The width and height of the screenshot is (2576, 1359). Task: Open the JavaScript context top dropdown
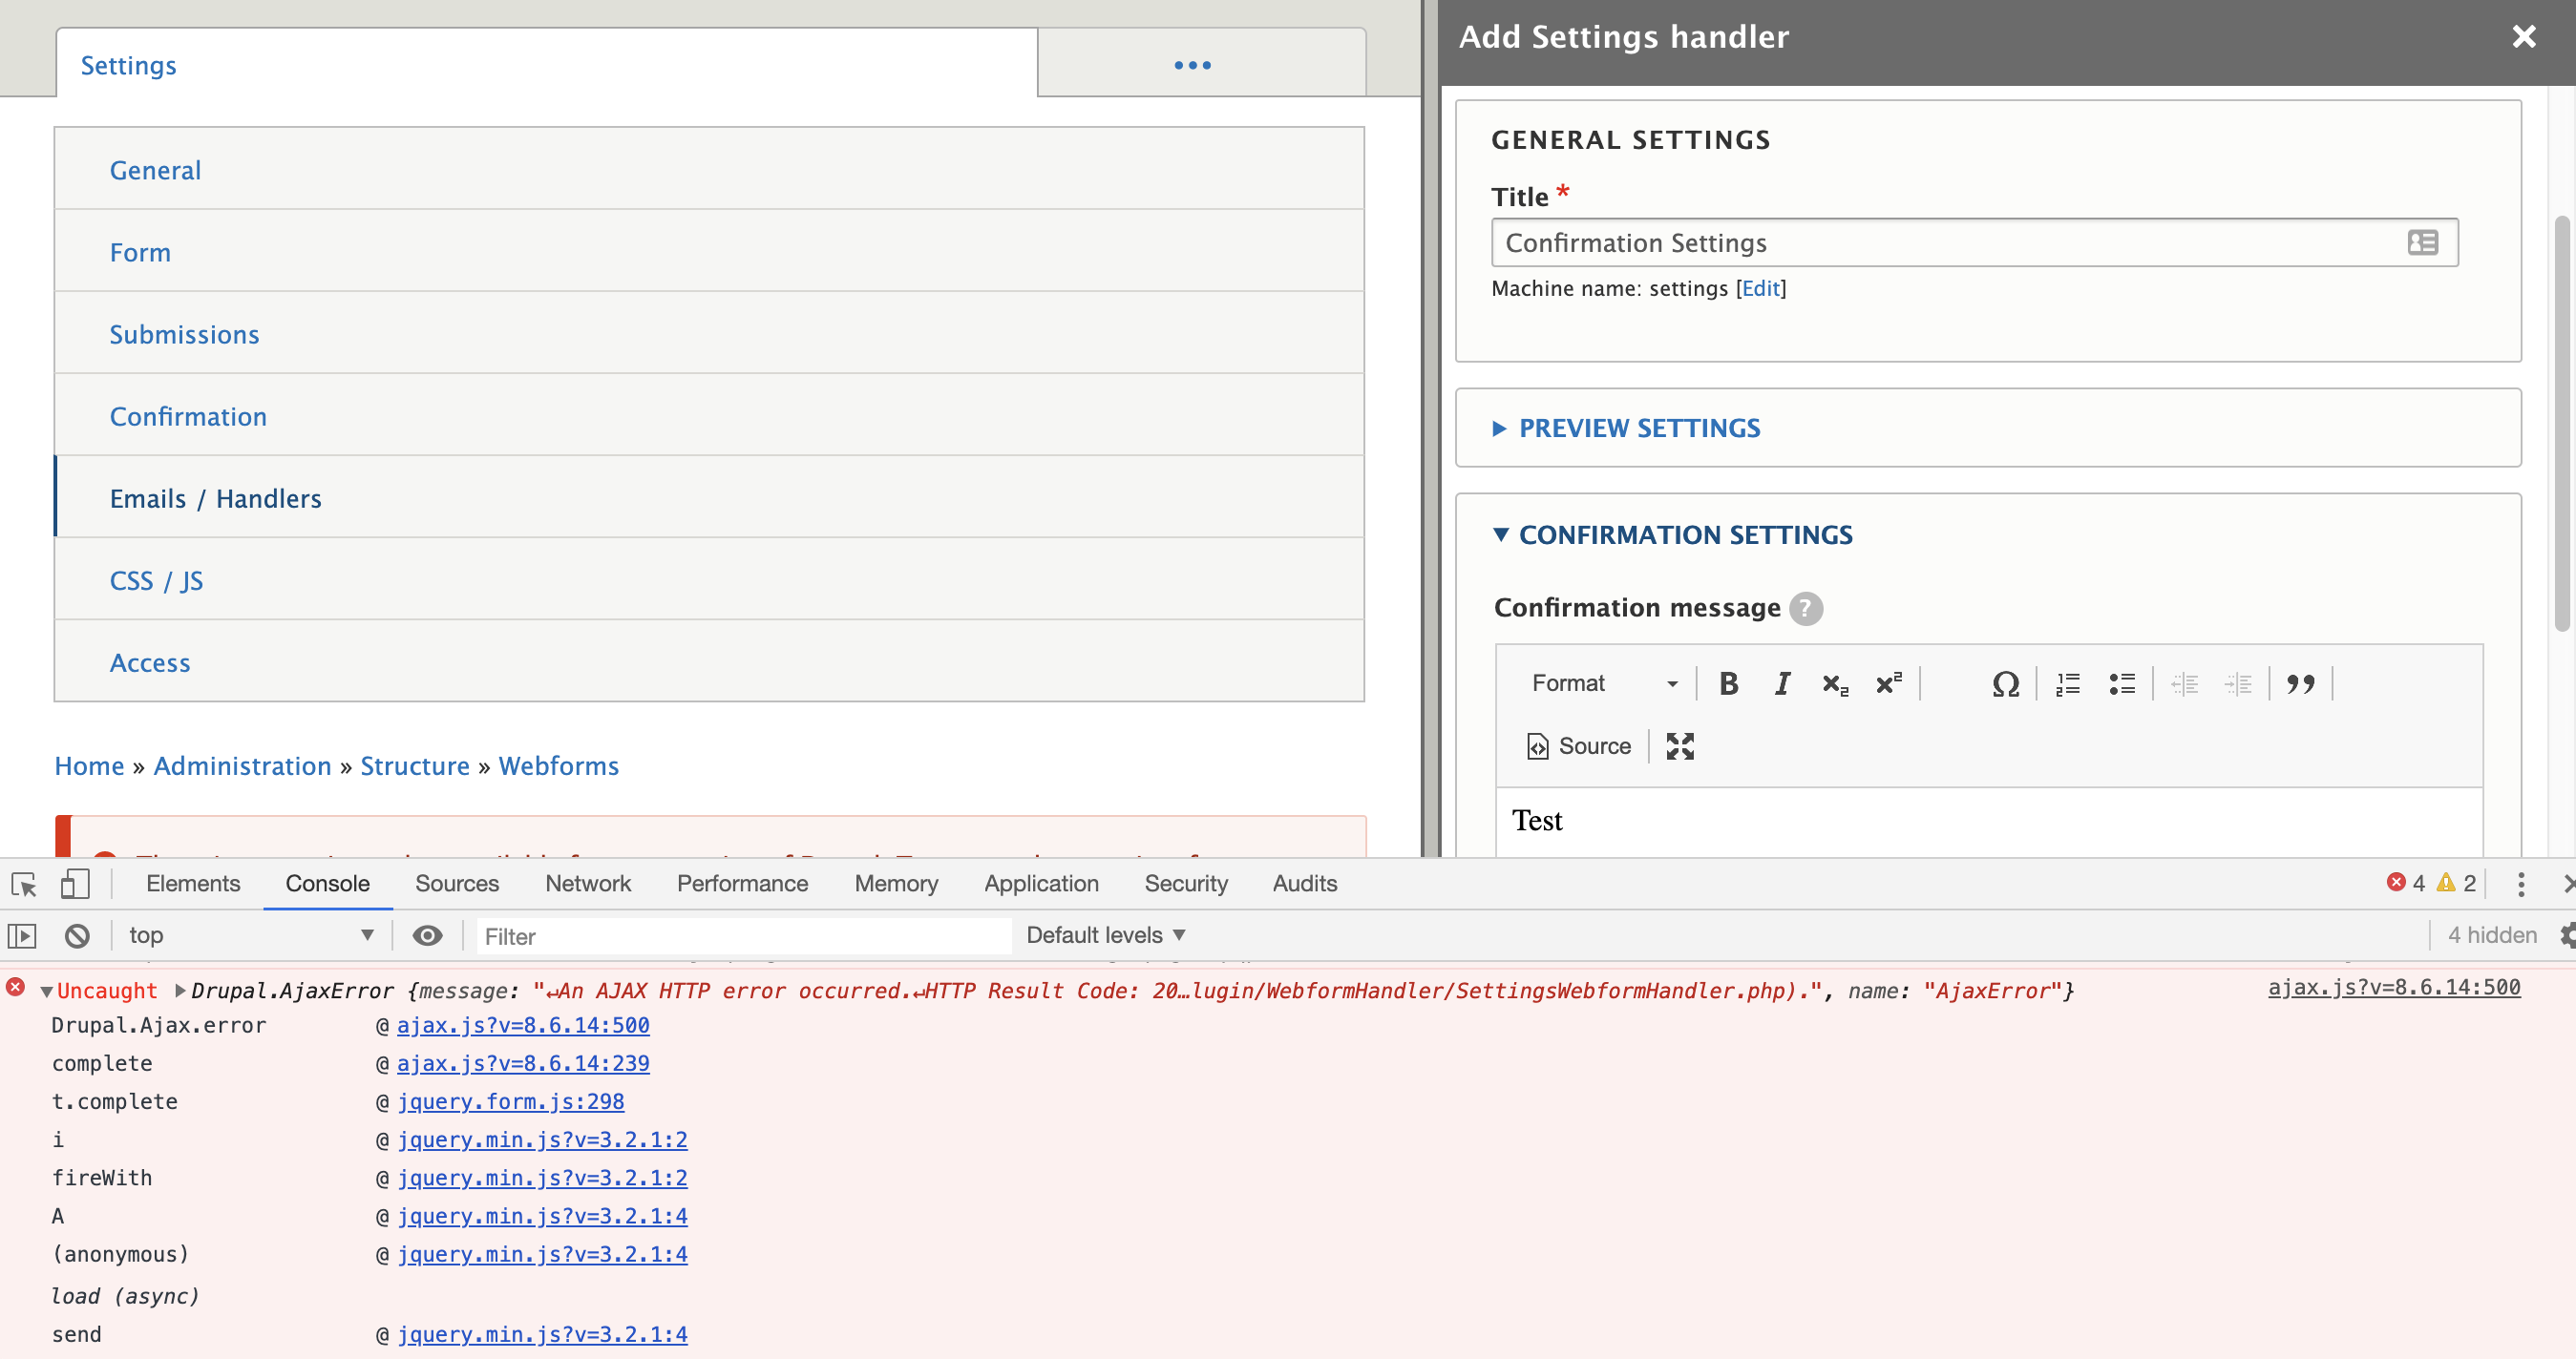250,935
